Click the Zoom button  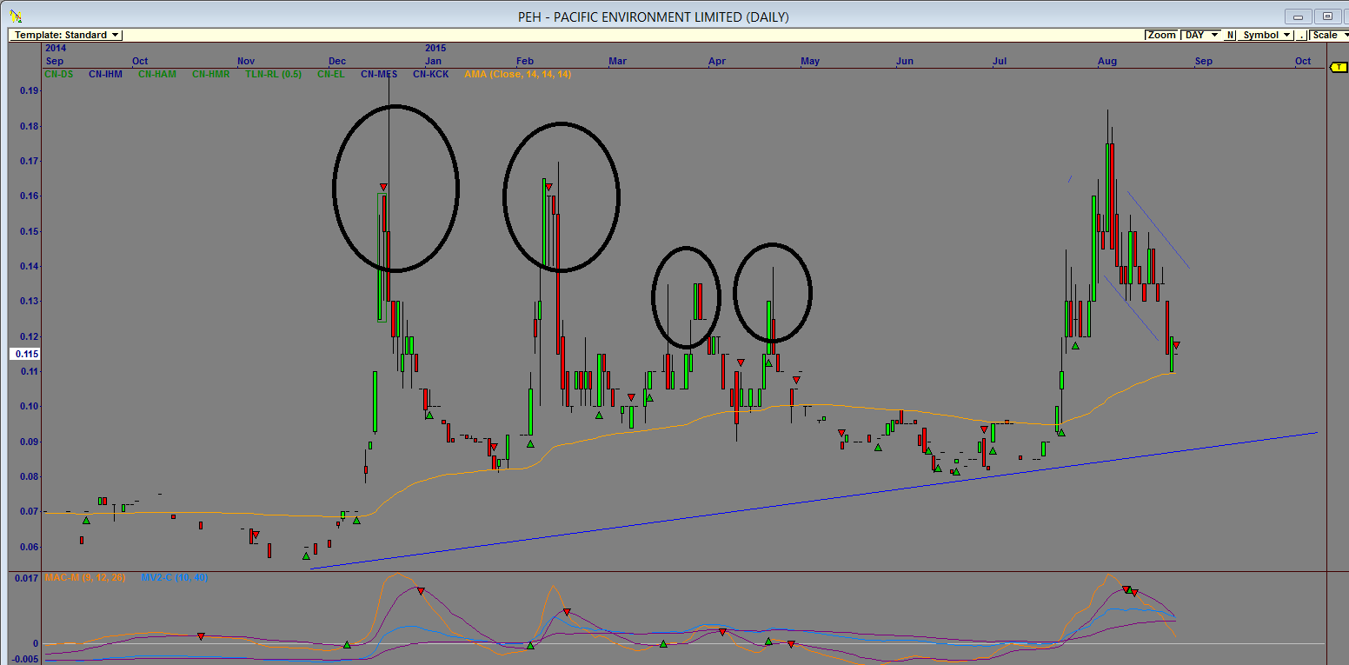[x=1161, y=35]
